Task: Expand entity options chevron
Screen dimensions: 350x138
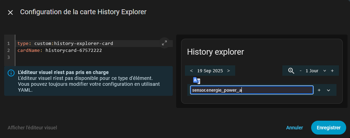Action: click(x=328, y=90)
